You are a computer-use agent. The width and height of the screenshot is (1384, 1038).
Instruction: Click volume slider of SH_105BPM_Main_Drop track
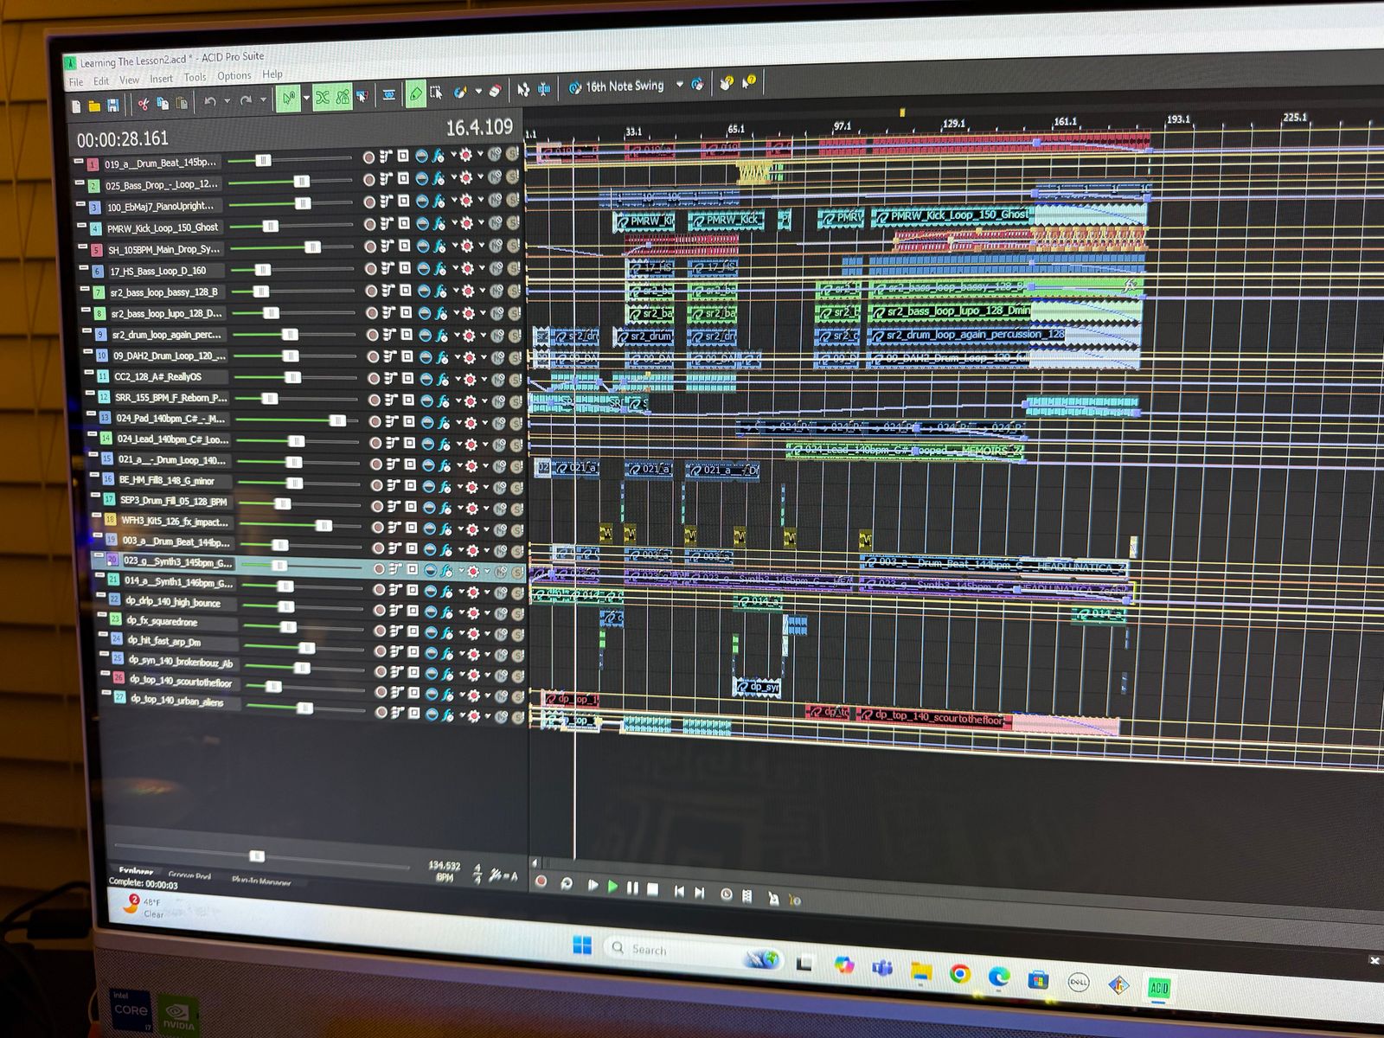(x=312, y=247)
